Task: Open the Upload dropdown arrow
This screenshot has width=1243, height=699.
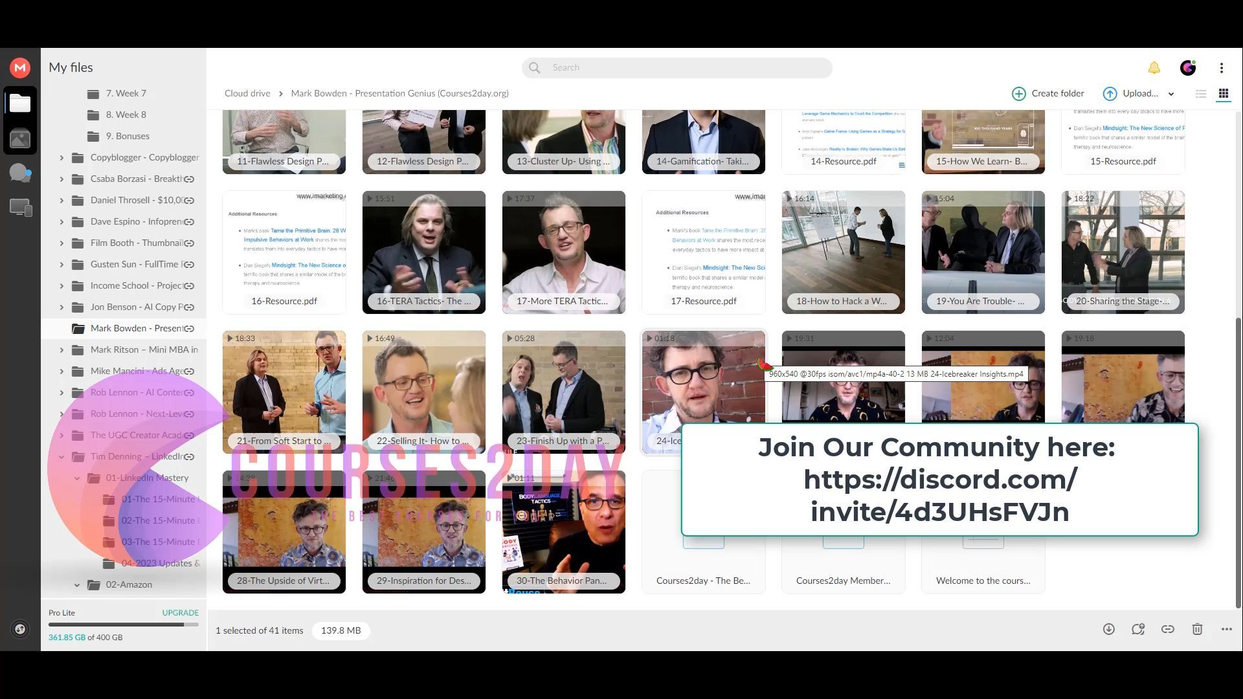Action: pos(1171,94)
